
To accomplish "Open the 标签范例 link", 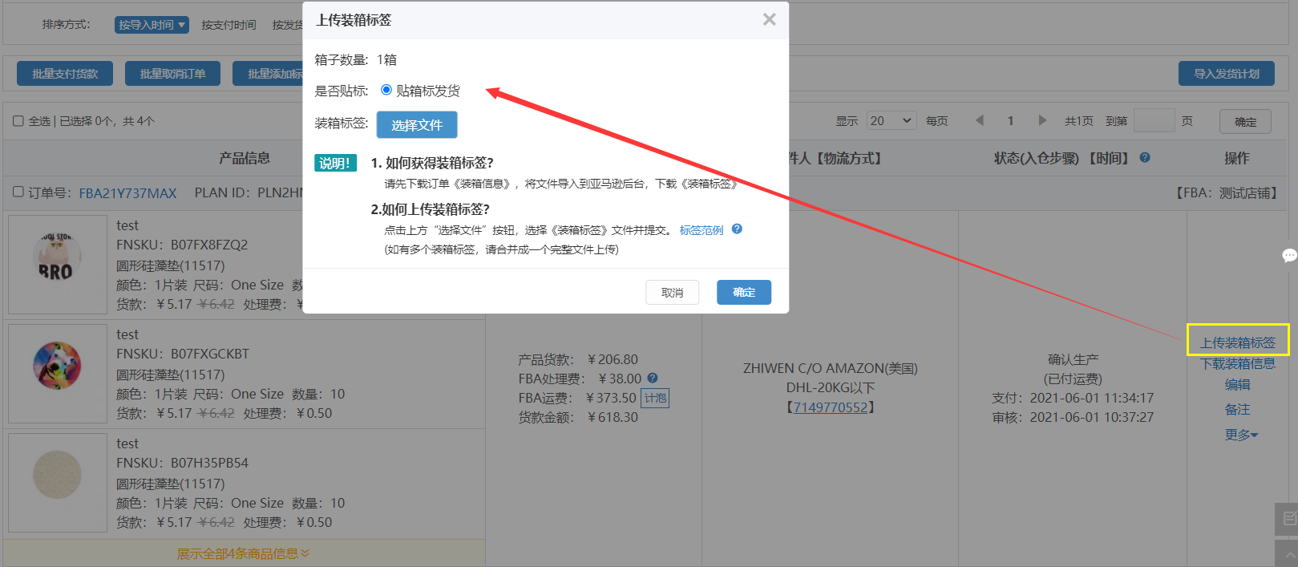I will [x=701, y=230].
